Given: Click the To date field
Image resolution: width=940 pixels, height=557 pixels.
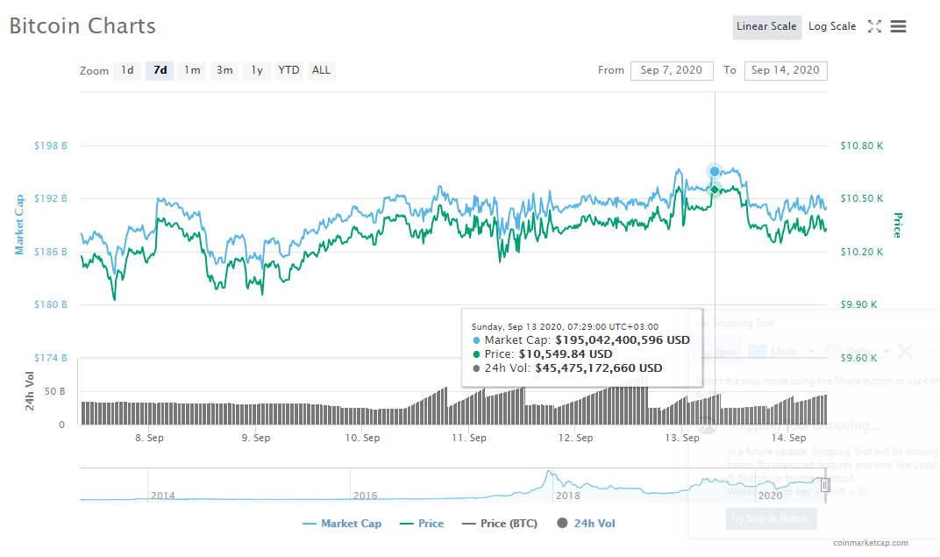Looking at the screenshot, I should pos(785,70).
